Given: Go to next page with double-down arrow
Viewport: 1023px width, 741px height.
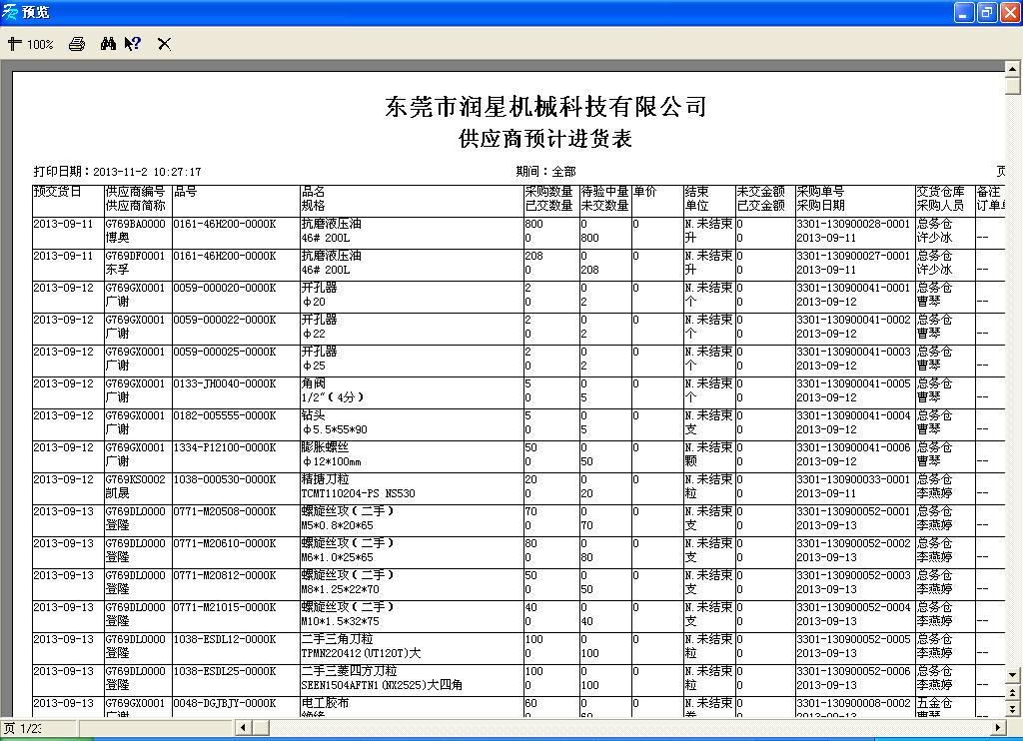Looking at the screenshot, I should (x=1013, y=709).
